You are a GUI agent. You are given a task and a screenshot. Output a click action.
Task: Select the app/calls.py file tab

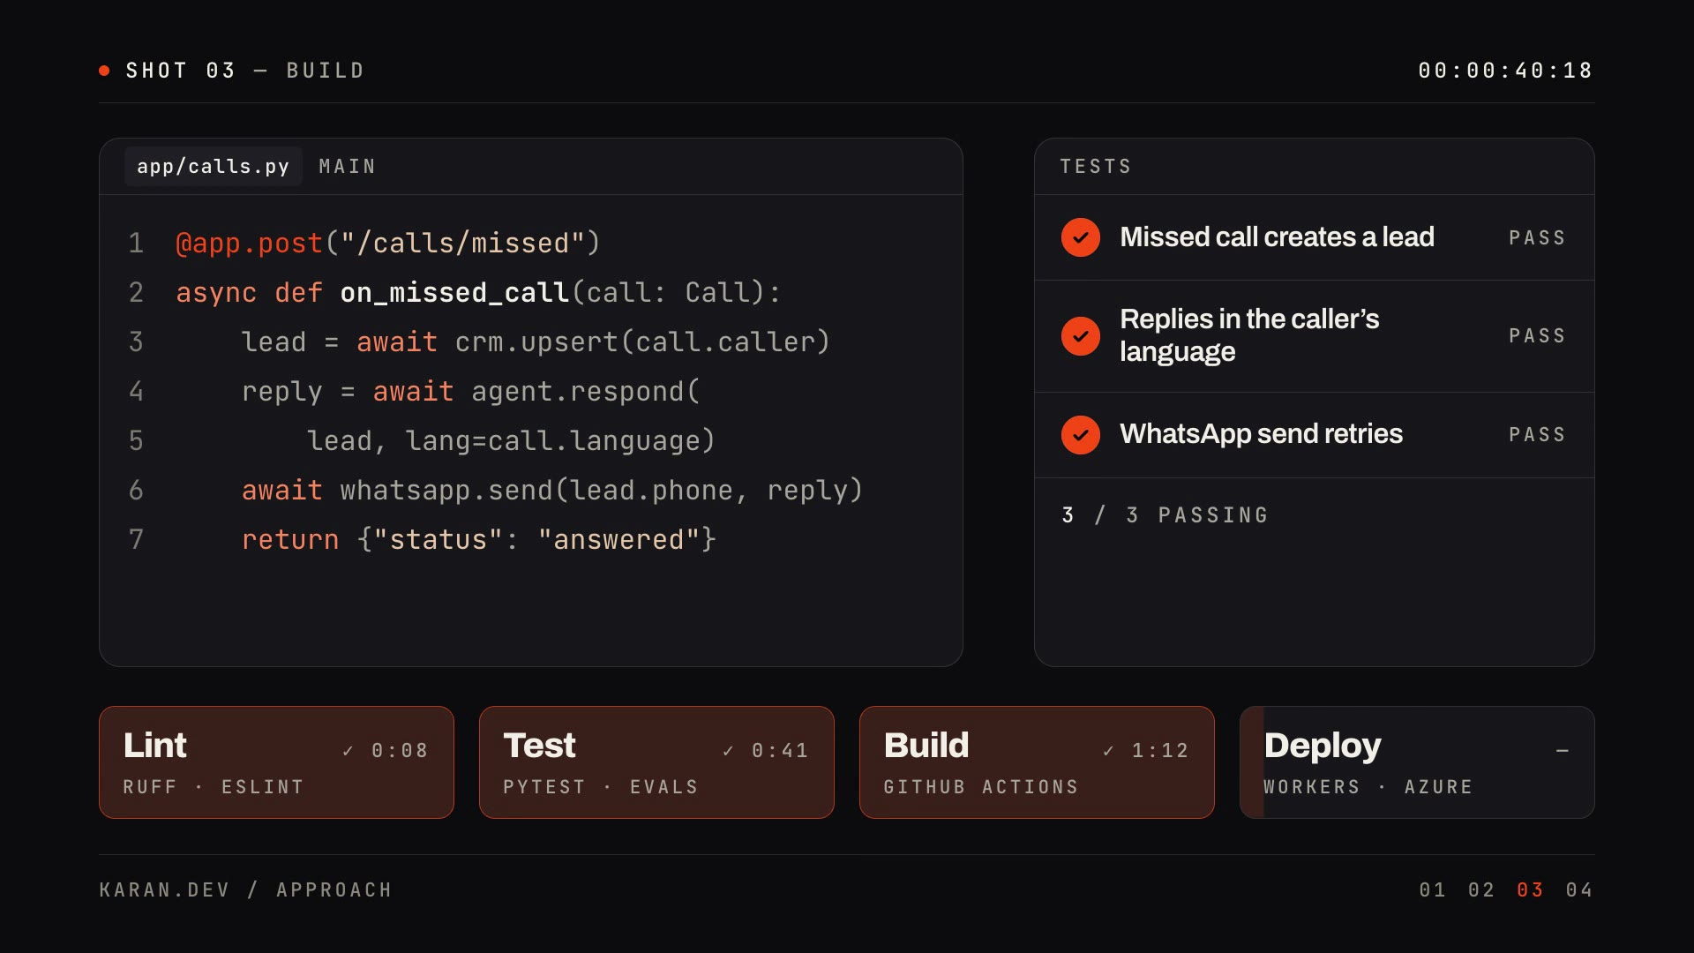(213, 166)
